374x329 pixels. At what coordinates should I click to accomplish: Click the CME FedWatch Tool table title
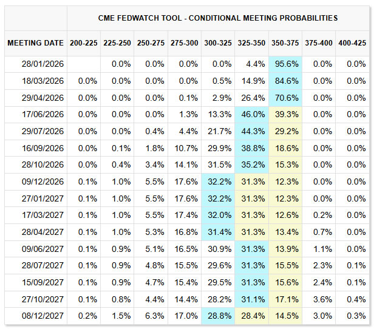click(x=218, y=18)
